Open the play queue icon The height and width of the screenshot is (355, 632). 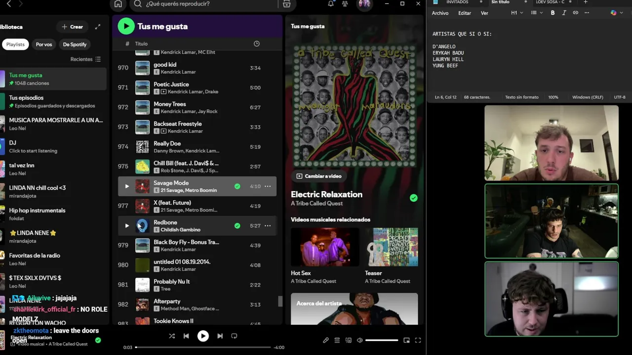tap(337, 340)
